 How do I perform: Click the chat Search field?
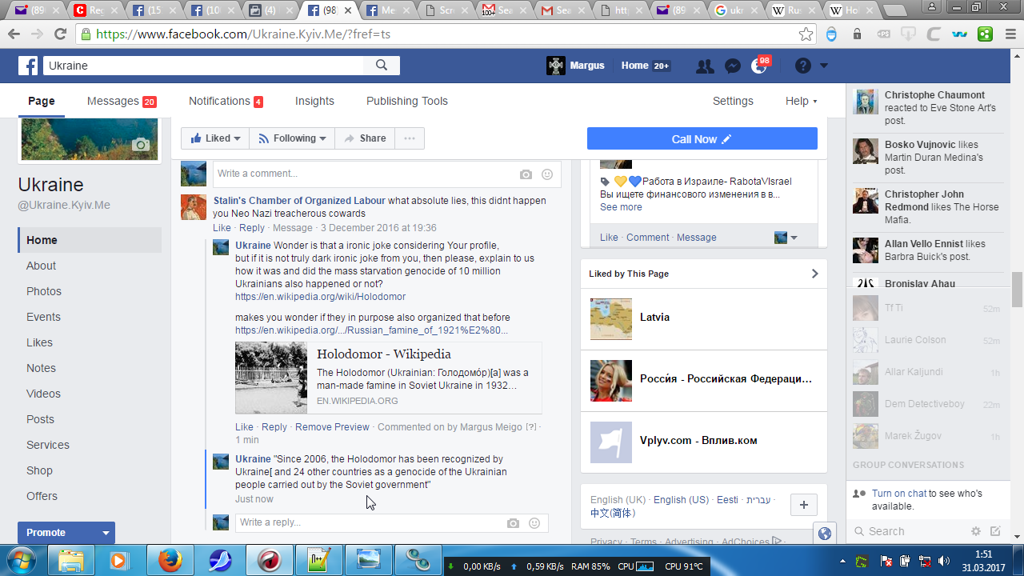point(909,531)
